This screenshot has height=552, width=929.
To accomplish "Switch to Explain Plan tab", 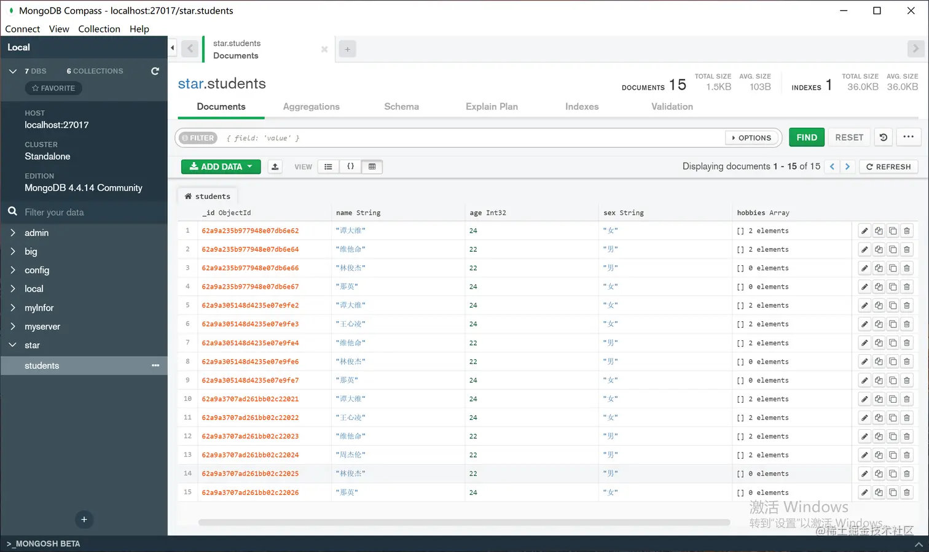I will point(492,107).
